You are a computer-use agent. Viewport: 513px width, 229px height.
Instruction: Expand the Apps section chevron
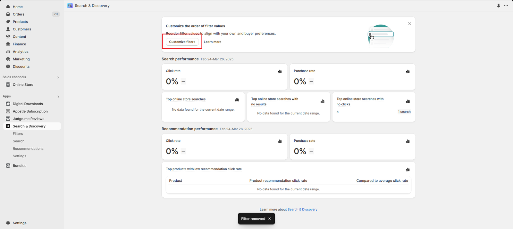click(58, 97)
